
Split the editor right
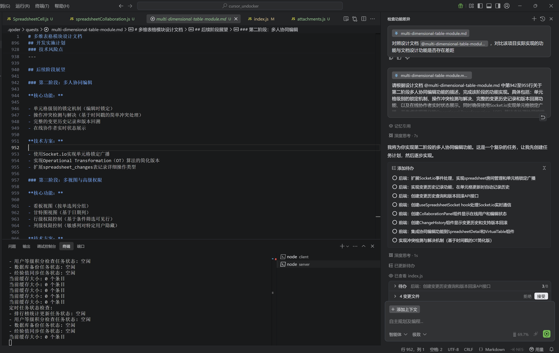click(x=364, y=19)
